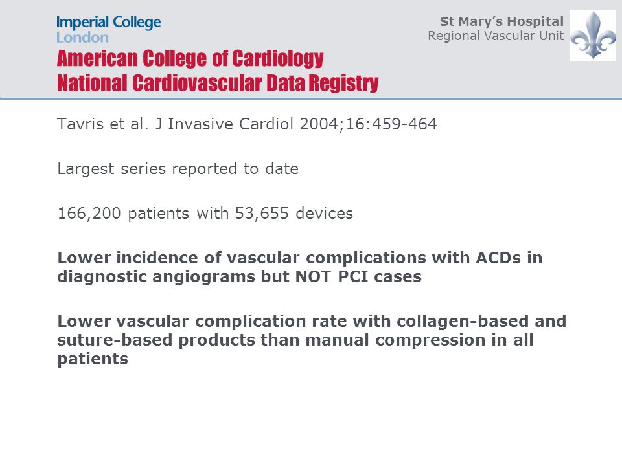Click the word ACDs in bold paragraph

(498, 258)
